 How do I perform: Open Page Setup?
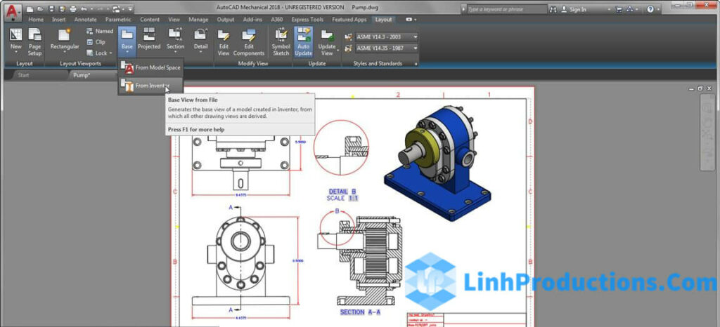point(35,41)
